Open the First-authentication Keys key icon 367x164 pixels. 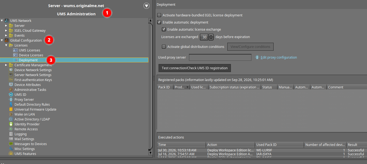coord(11,80)
